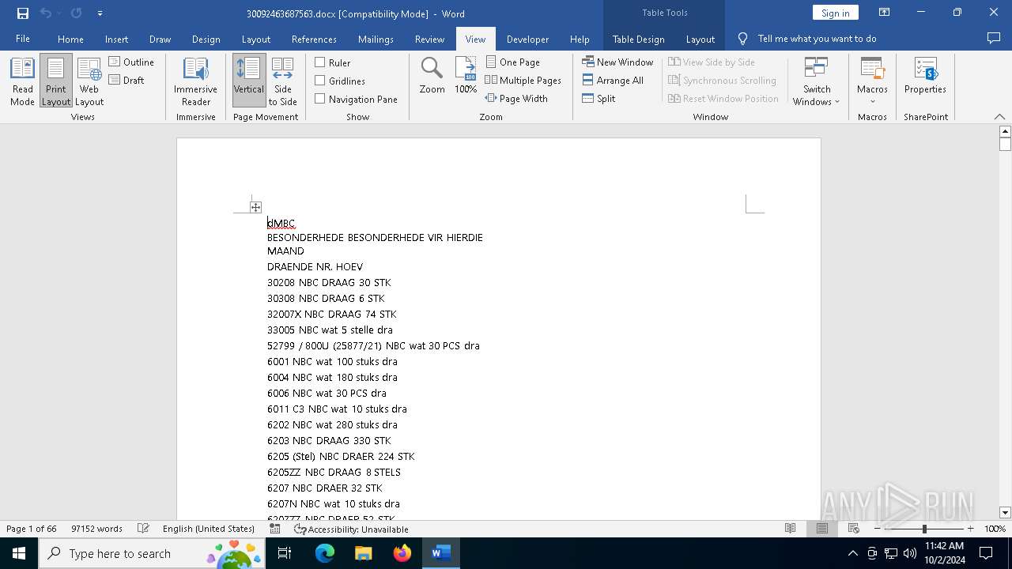The height and width of the screenshot is (569, 1012).
Task: Switch to the Home tab
Action: (70, 39)
